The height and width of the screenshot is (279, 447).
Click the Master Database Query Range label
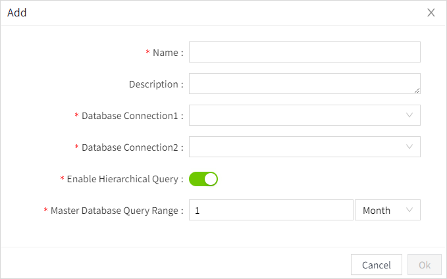tap(114, 211)
